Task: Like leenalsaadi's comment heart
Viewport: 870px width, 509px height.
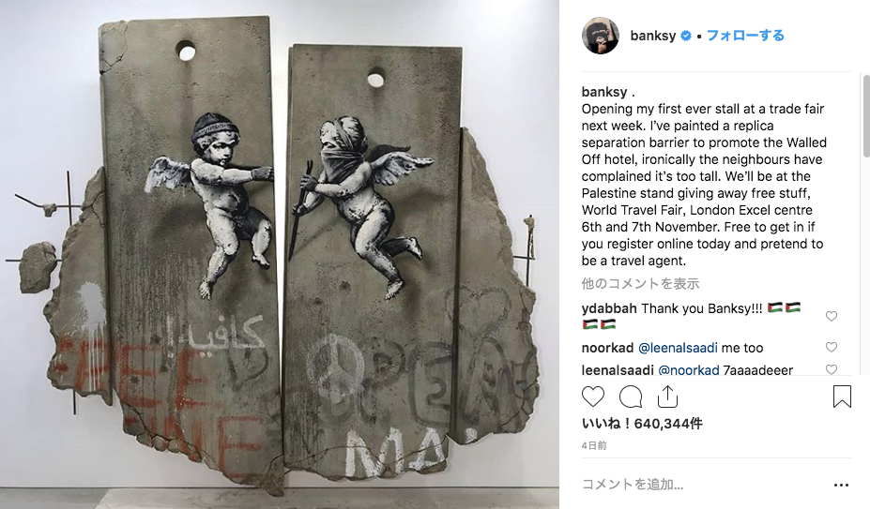Action: pyautogui.click(x=832, y=369)
